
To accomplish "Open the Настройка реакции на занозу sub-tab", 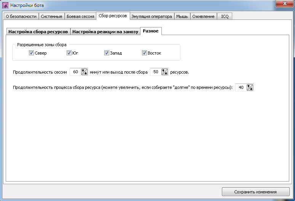I will [x=105, y=32].
